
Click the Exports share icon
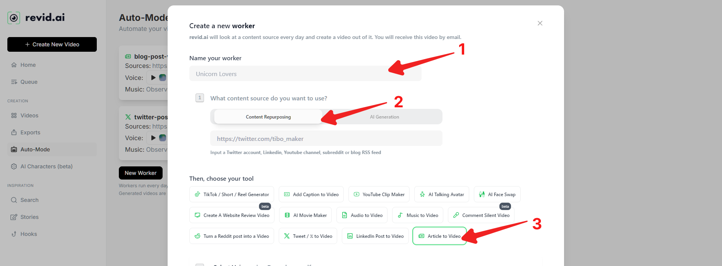click(14, 132)
